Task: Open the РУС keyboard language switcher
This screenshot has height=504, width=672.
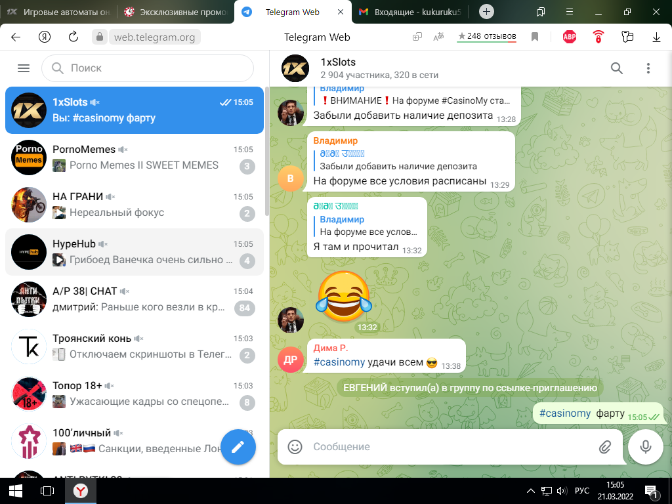Action: coord(581,491)
